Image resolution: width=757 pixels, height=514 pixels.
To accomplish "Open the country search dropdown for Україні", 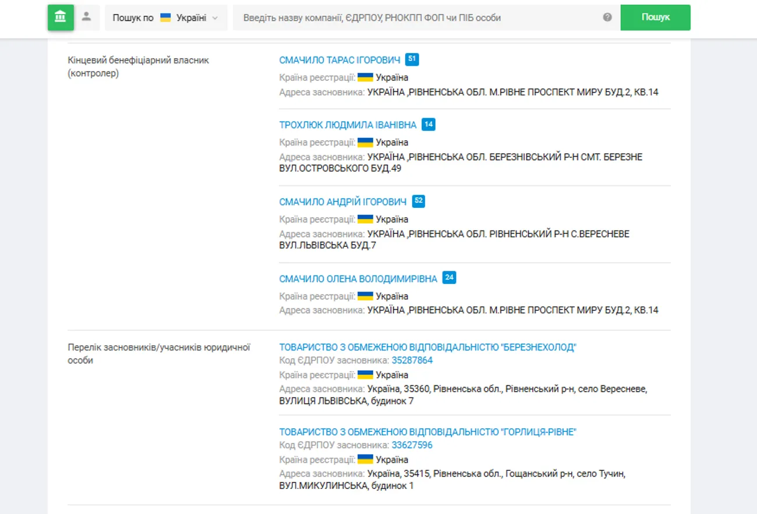I will coord(165,17).
